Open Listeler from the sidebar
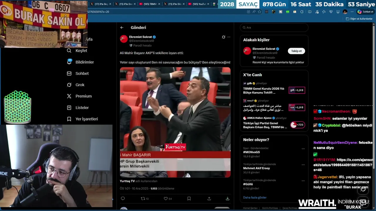Viewport: 376px width, 211px height. 78,108
